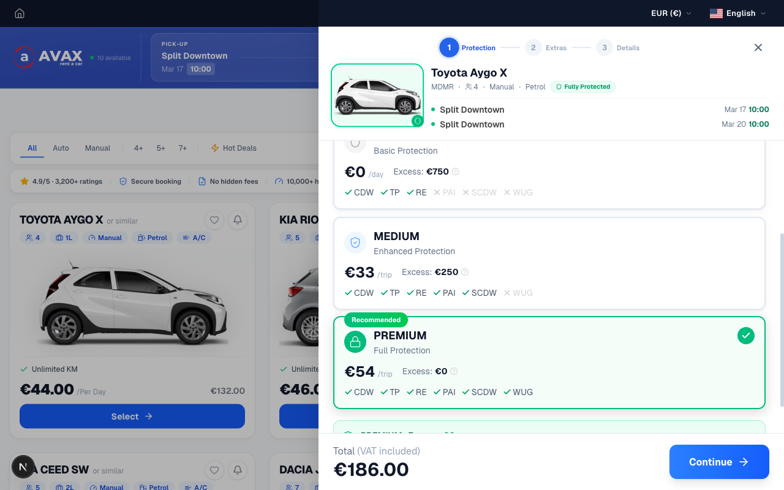
Task: Open the EUR currency dropdown
Action: tap(671, 13)
